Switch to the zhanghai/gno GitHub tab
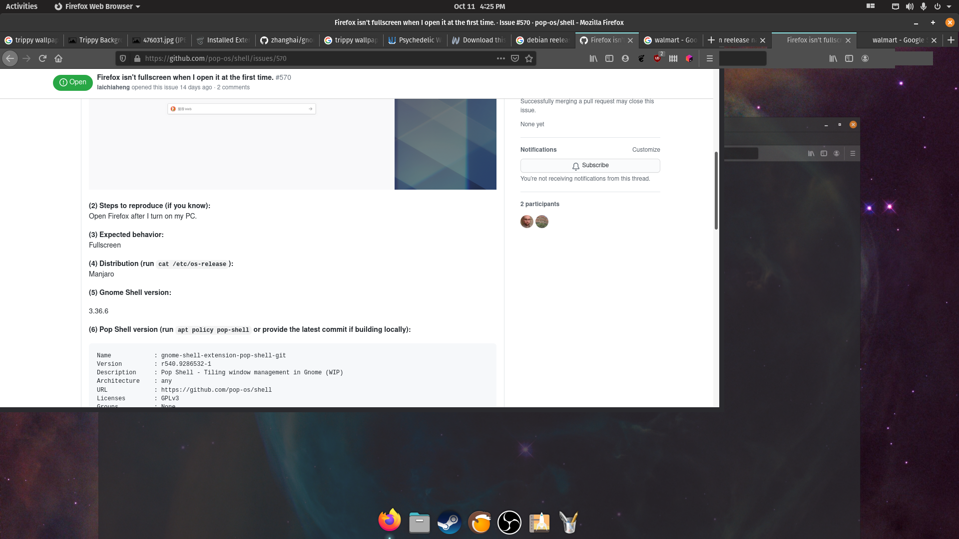This screenshot has width=959, height=539. [x=287, y=40]
